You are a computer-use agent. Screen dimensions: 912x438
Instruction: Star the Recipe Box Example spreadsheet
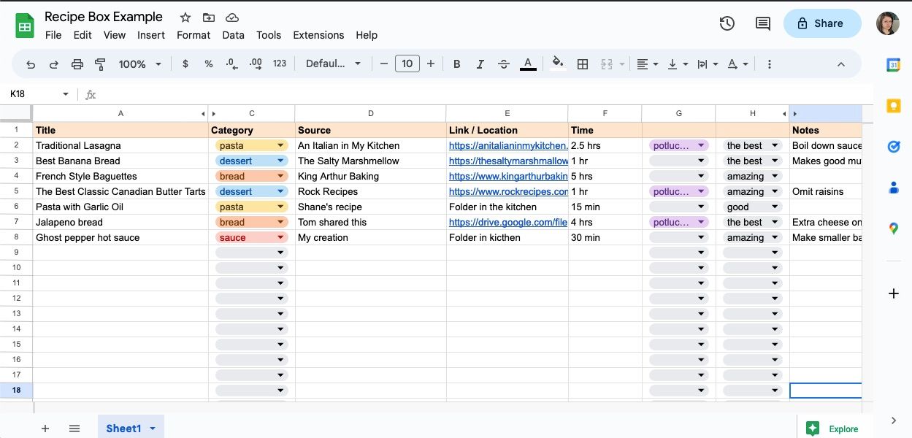(x=185, y=16)
